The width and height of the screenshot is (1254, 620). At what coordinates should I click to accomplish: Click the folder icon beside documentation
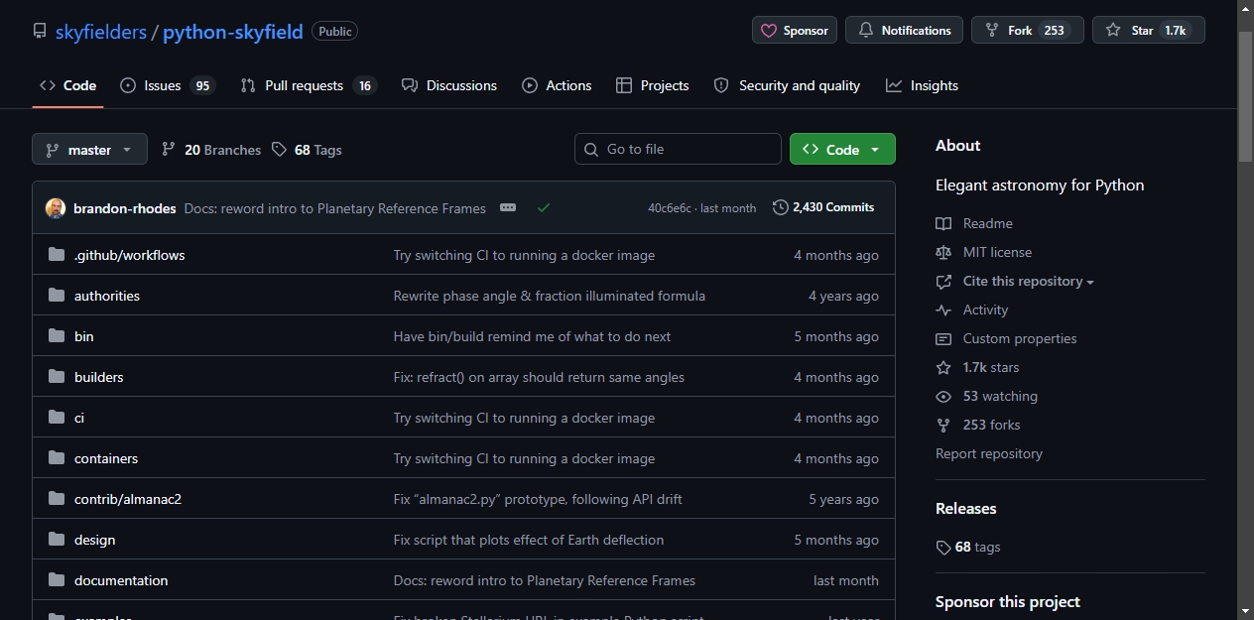[57, 580]
